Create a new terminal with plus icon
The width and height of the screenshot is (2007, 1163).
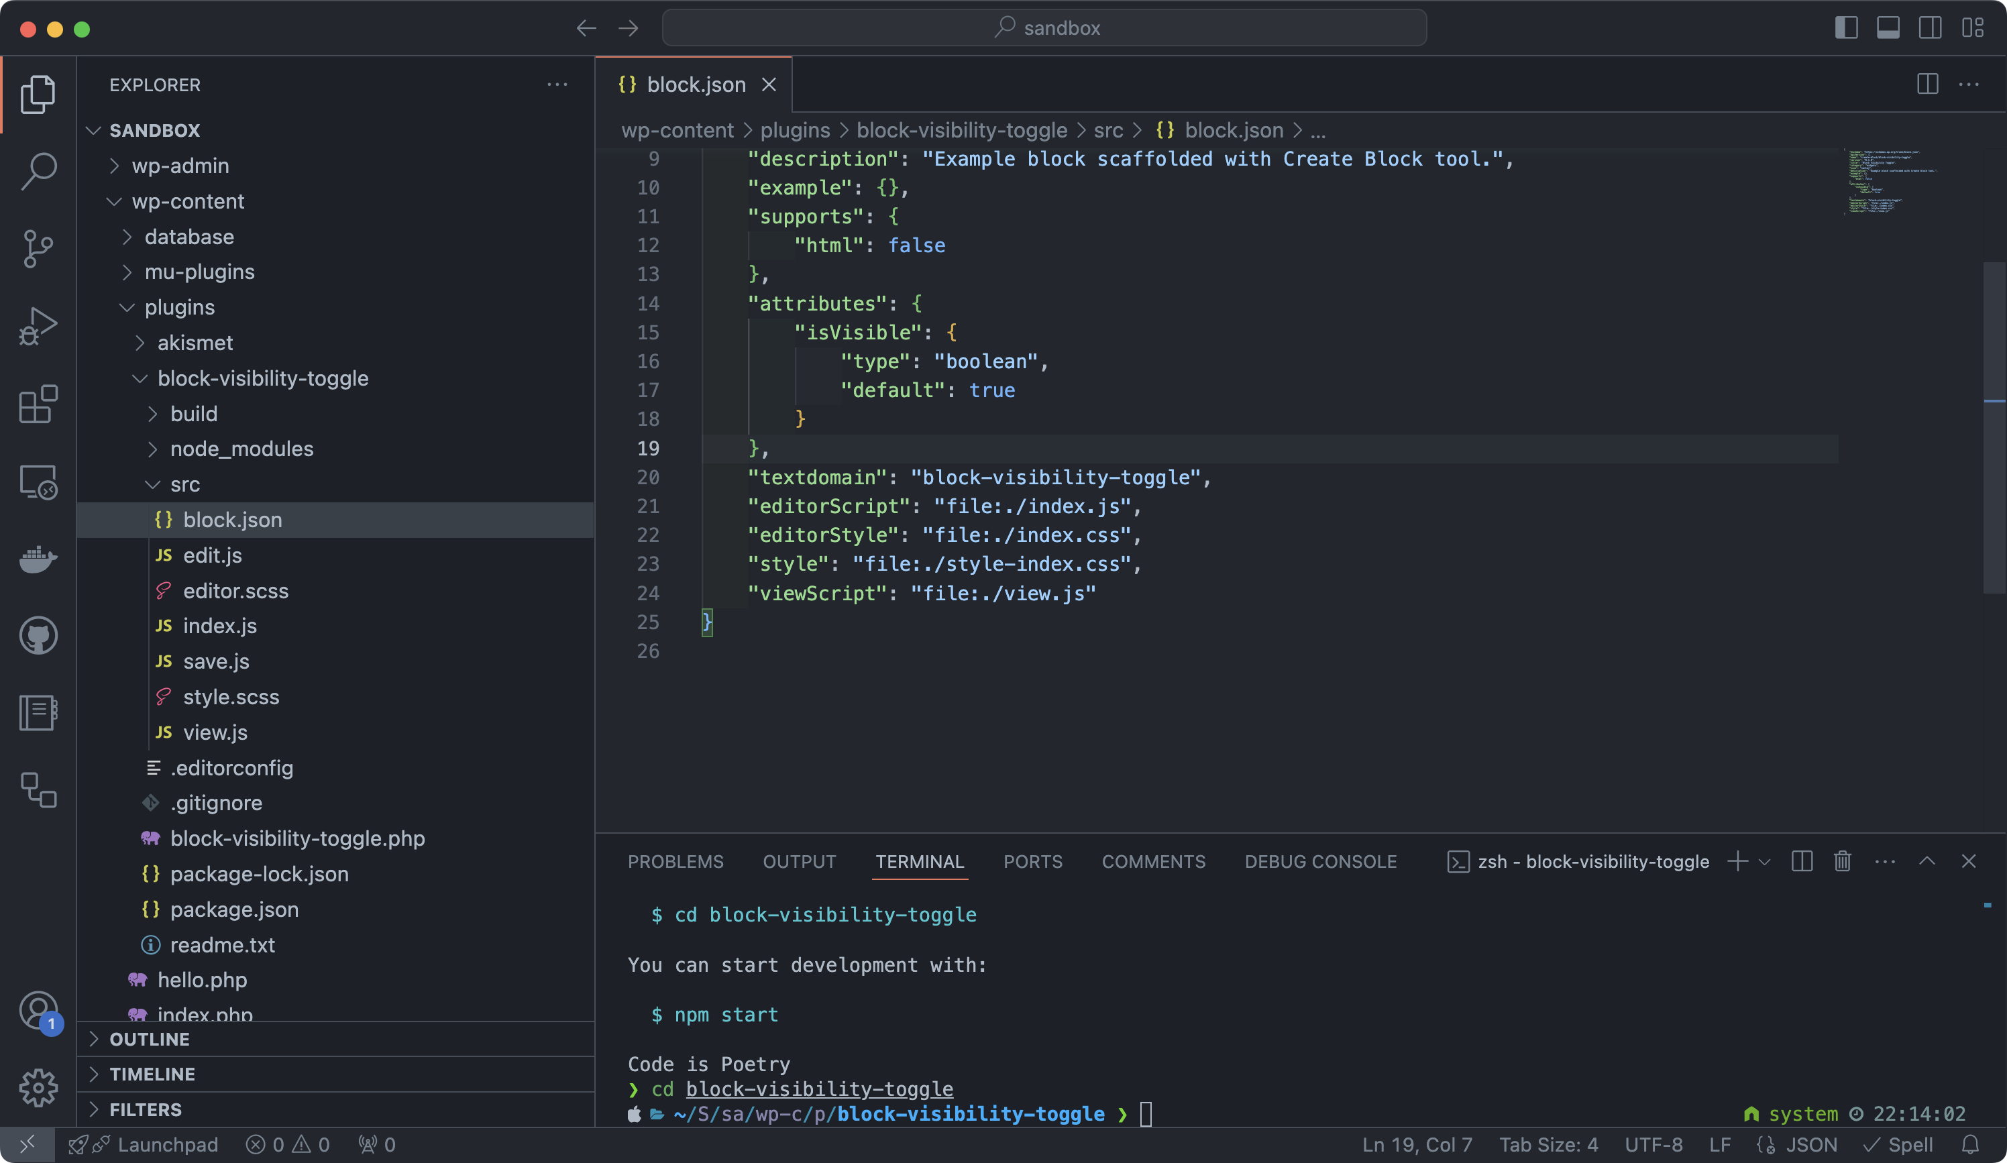click(x=1738, y=861)
